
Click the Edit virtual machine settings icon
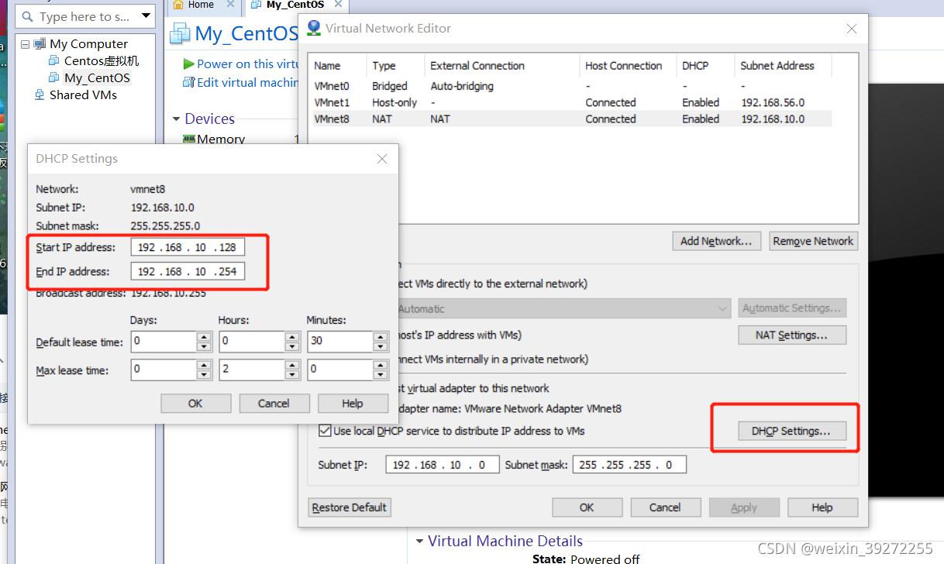coord(188,82)
